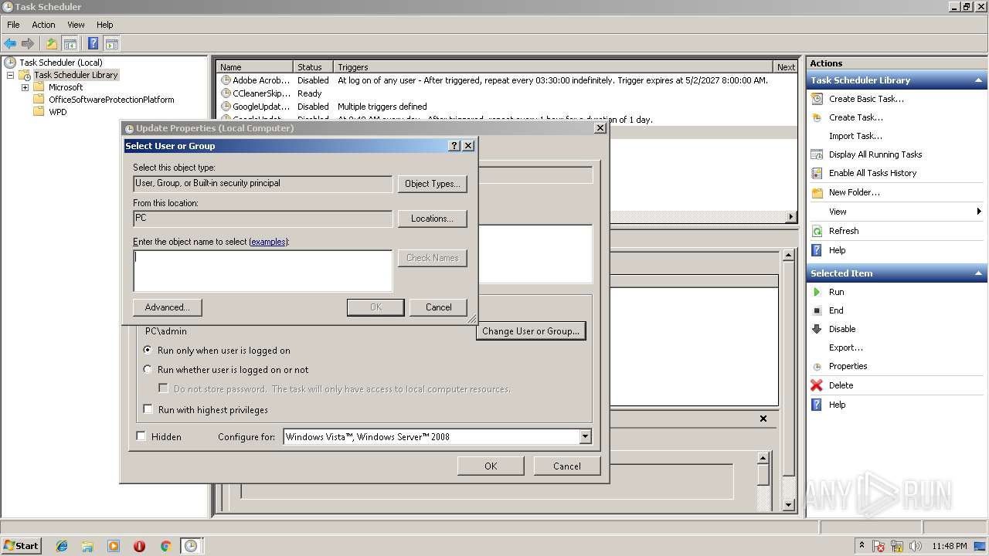Click the Start button
The image size is (989, 556).
[21, 546]
